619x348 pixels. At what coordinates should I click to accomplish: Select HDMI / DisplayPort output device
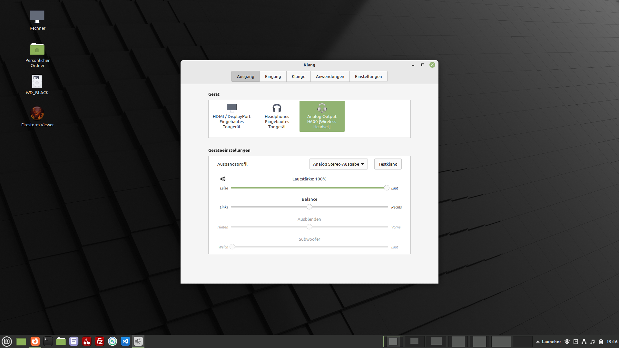pos(231,116)
